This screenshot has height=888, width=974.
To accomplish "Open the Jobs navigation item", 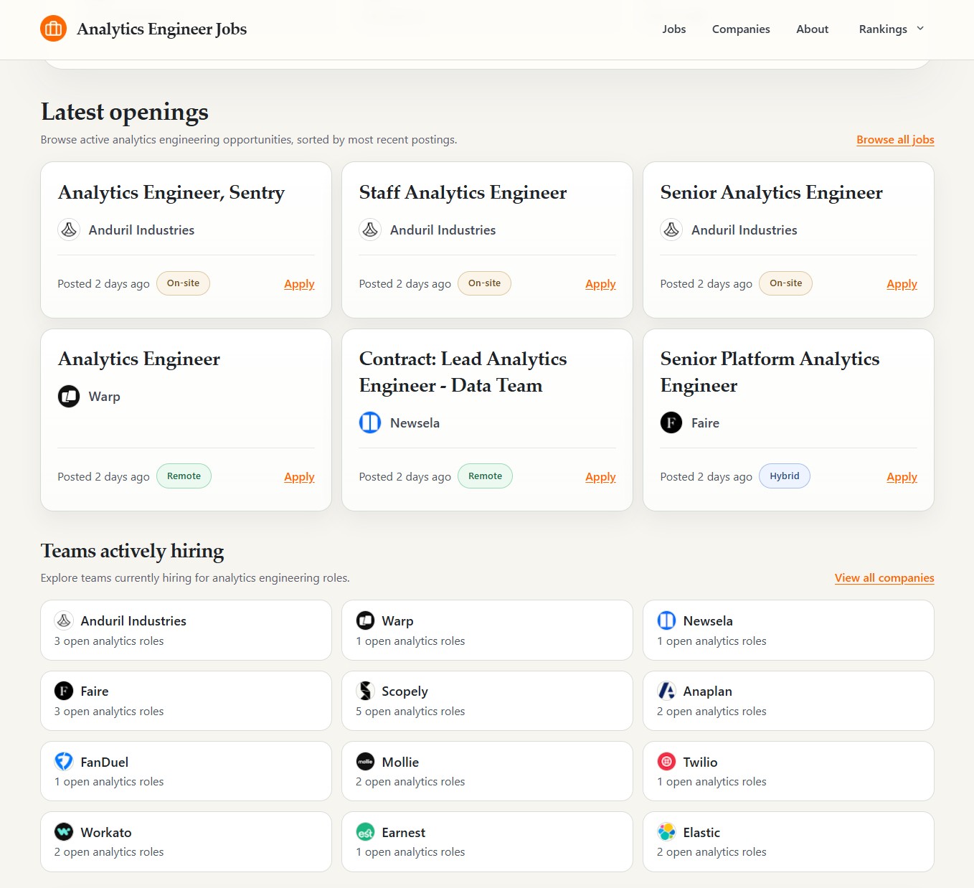I will click(674, 29).
